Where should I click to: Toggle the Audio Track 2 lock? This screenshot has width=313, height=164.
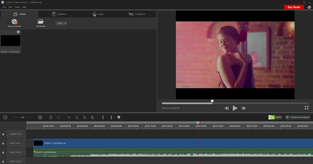tap(3, 162)
